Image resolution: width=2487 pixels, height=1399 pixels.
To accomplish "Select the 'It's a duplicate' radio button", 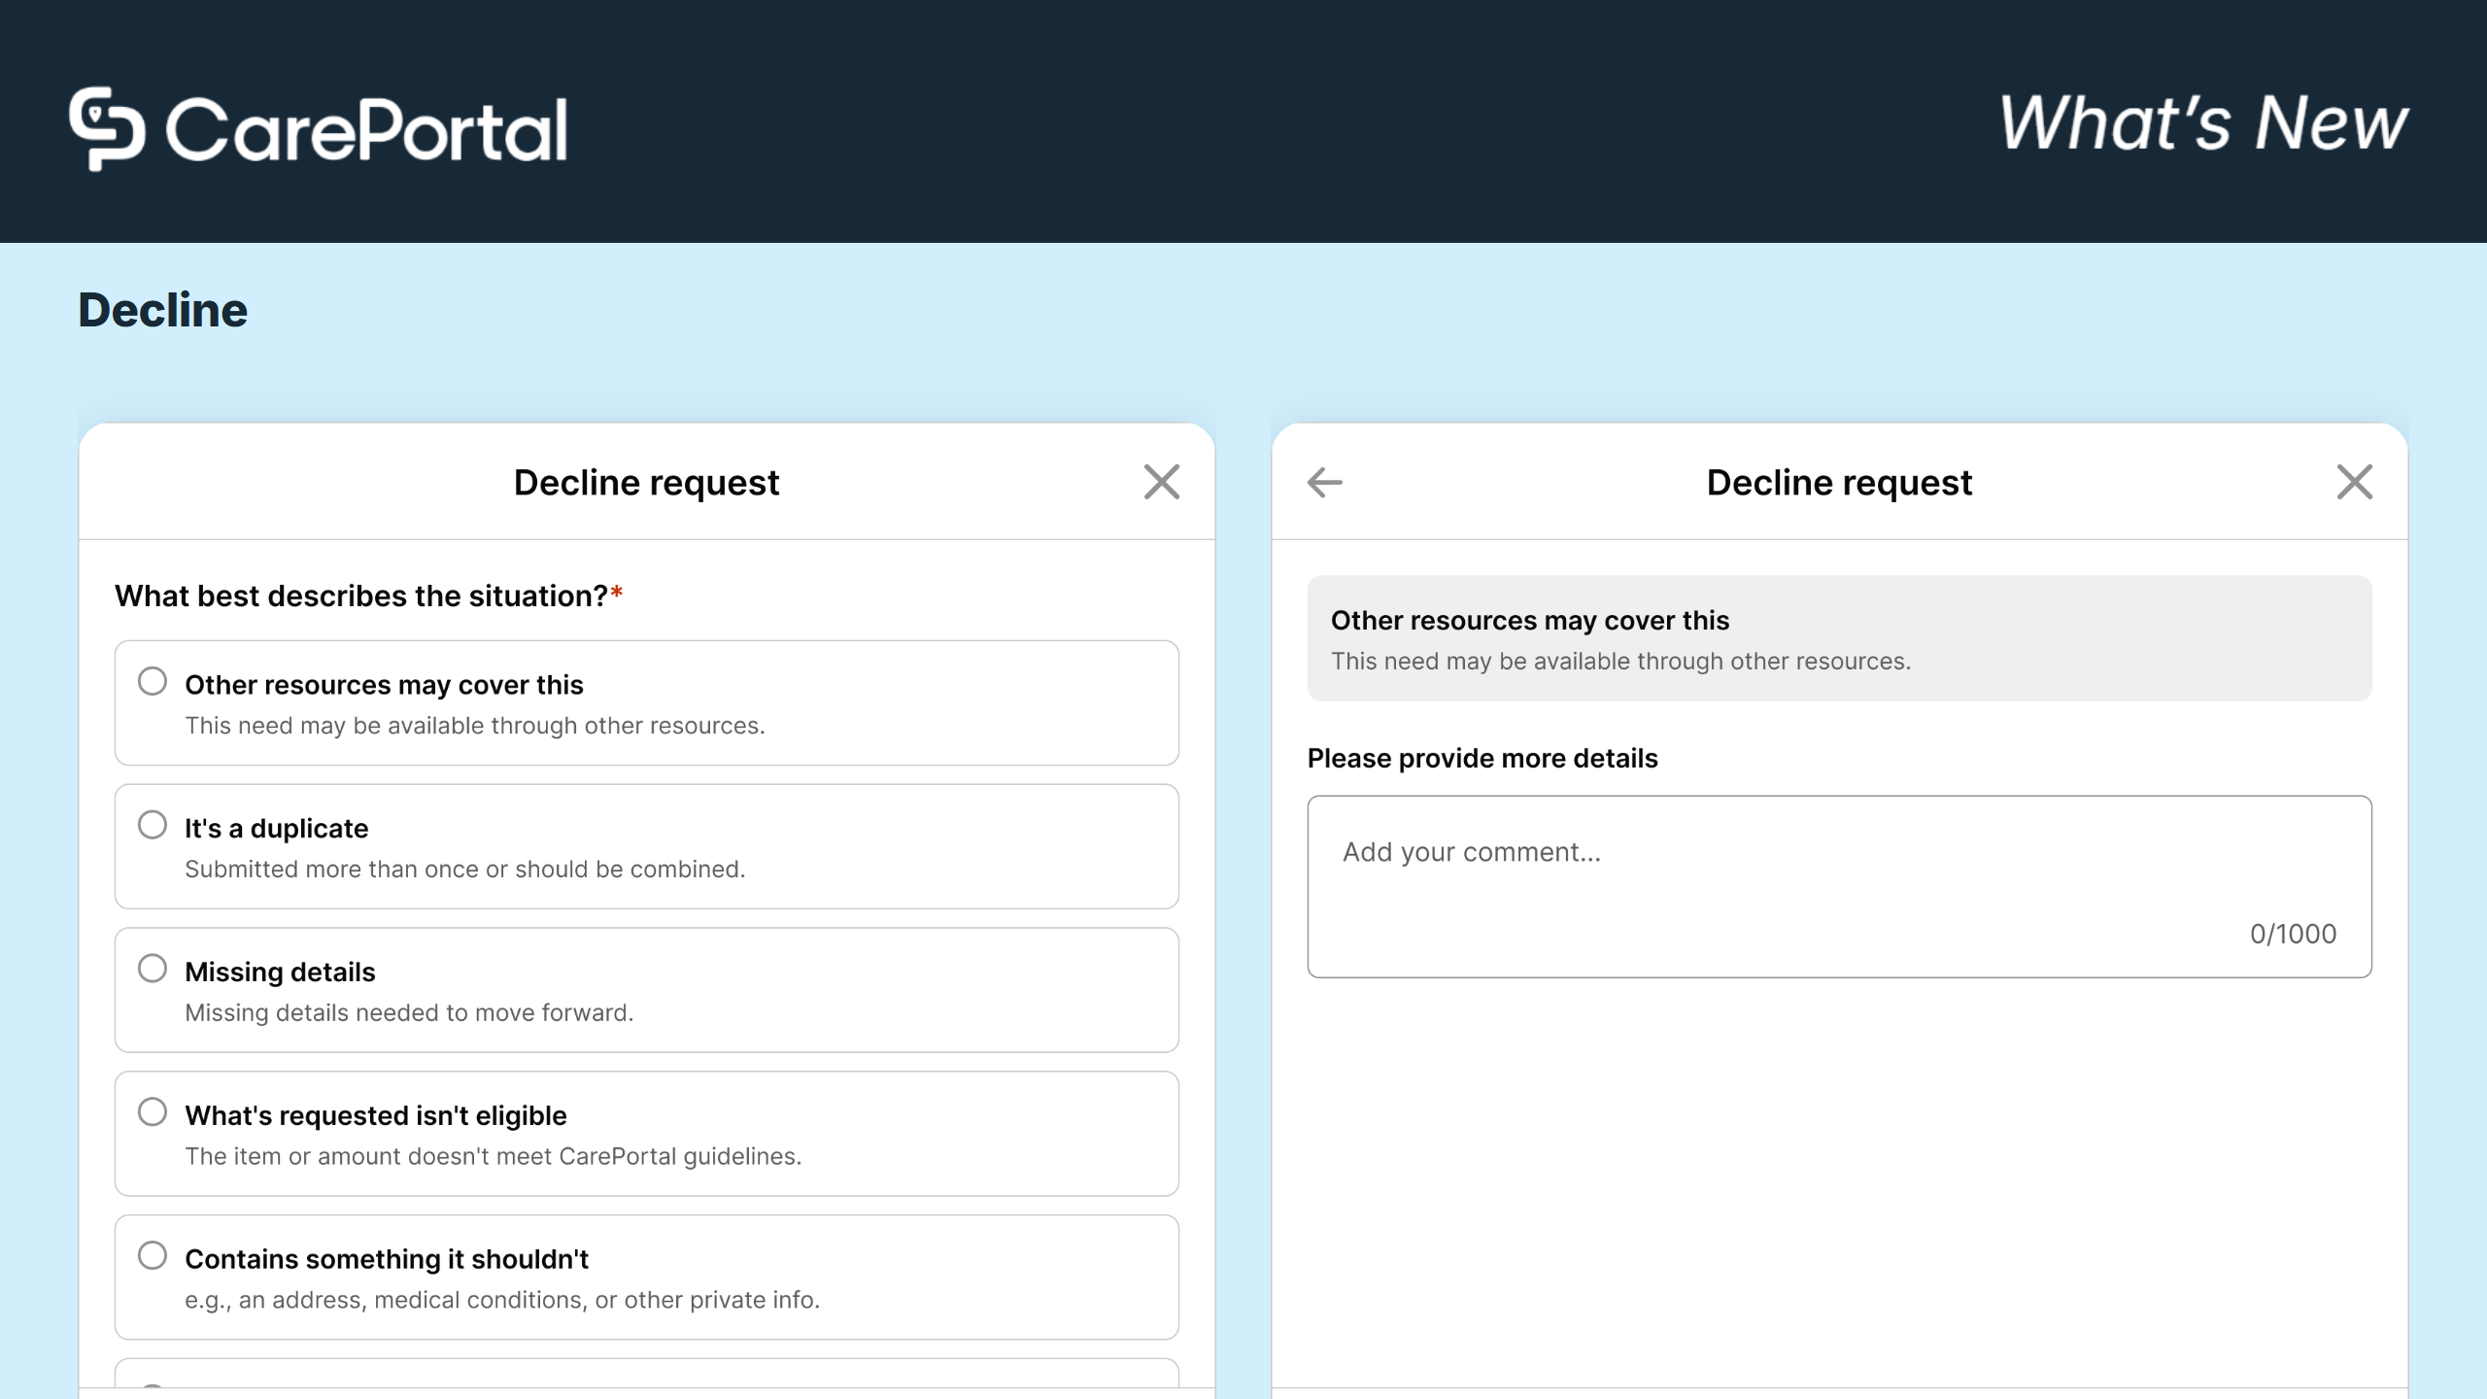I will click(153, 825).
